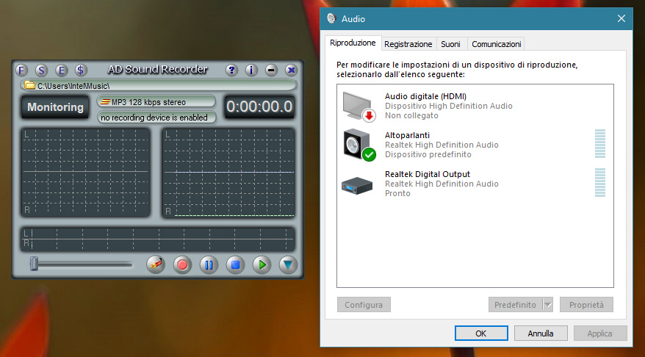Click the plug connector icon button
This screenshot has height=357, width=645.
coord(155,264)
